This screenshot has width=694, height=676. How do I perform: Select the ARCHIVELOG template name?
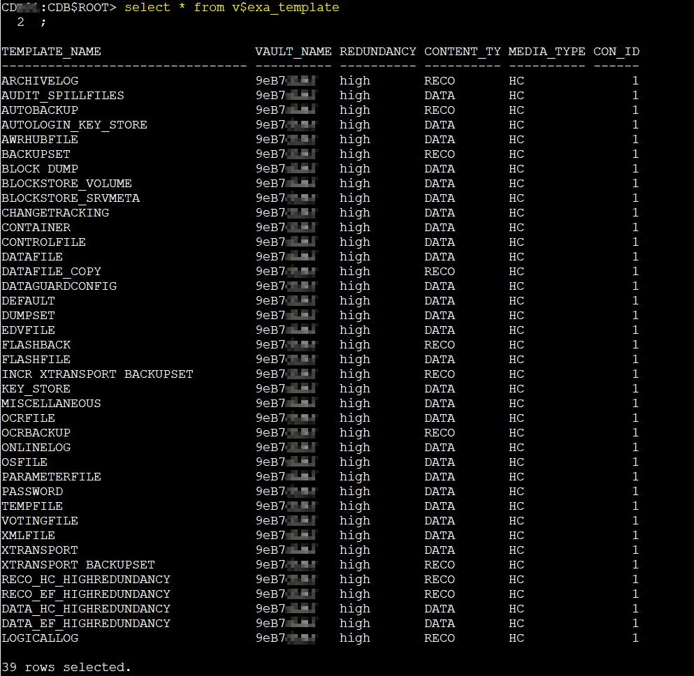(x=40, y=81)
